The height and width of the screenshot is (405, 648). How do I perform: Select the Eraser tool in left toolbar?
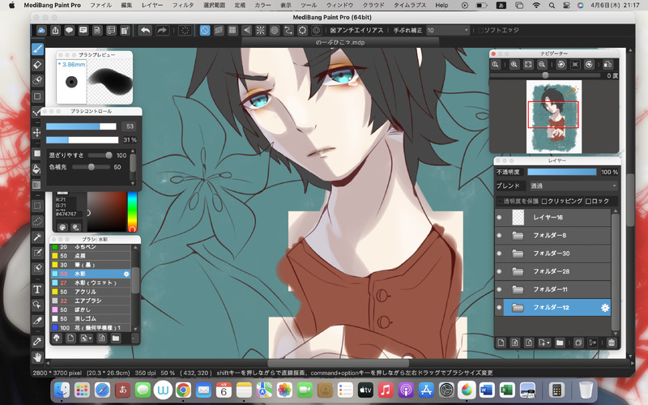tap(37, 65)
